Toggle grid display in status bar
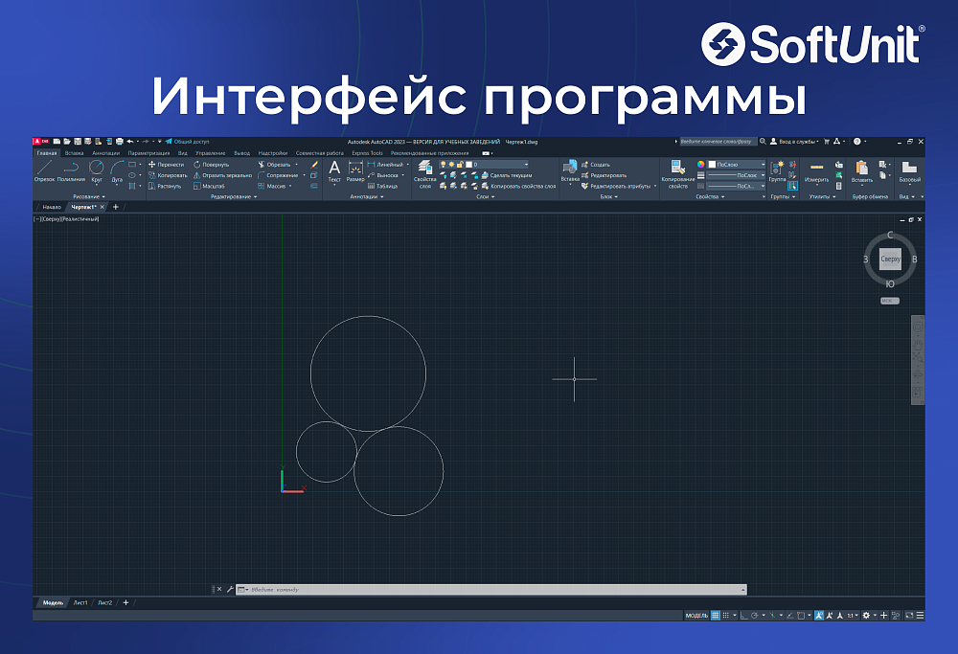The width and height of the screenshot is (958, 654). click(x=716, y=615)
